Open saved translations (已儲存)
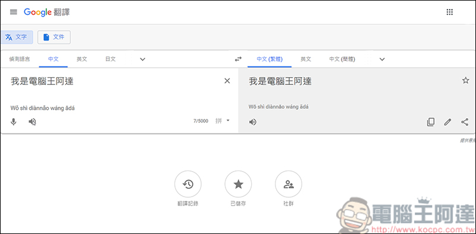476x234 pixels. [x=238, y=184]
